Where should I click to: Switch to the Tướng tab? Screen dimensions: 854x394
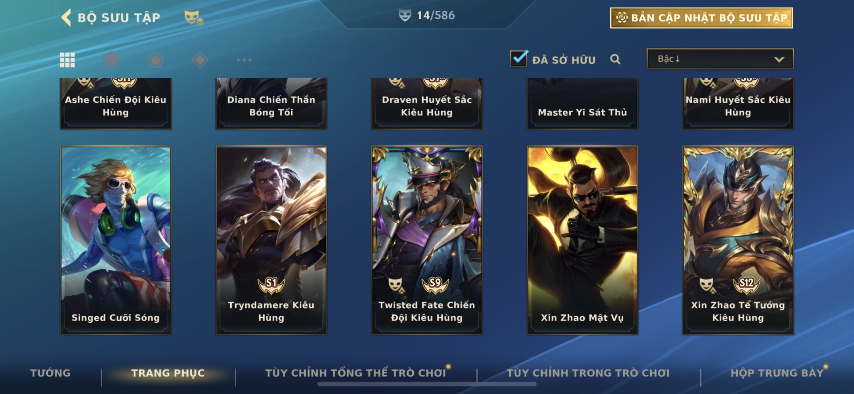(51, 373)
